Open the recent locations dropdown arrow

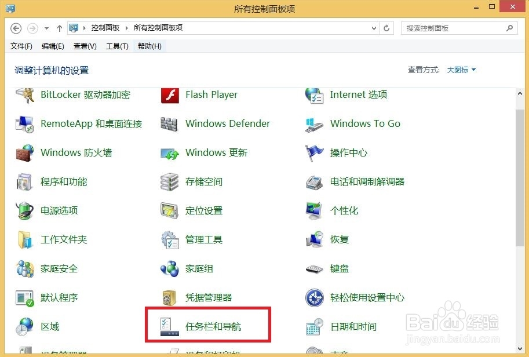tap(46, 28)
